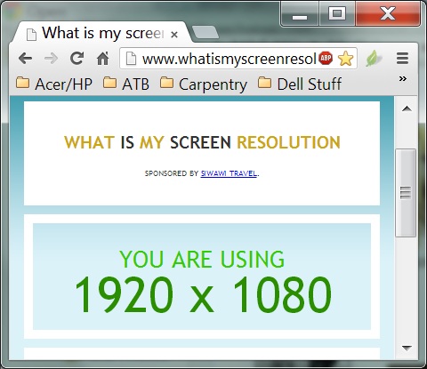
Task: Open the Carpentry bookmark folder
Action: [204, 84]
